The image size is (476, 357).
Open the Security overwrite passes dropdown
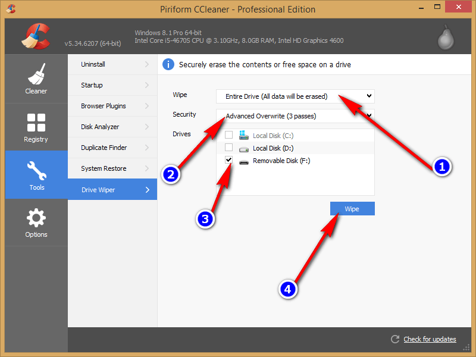coord(295,116)
